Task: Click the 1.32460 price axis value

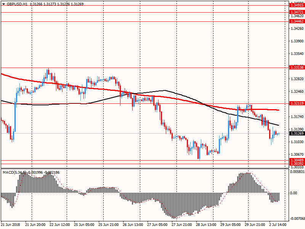Action: coord(297,91)
